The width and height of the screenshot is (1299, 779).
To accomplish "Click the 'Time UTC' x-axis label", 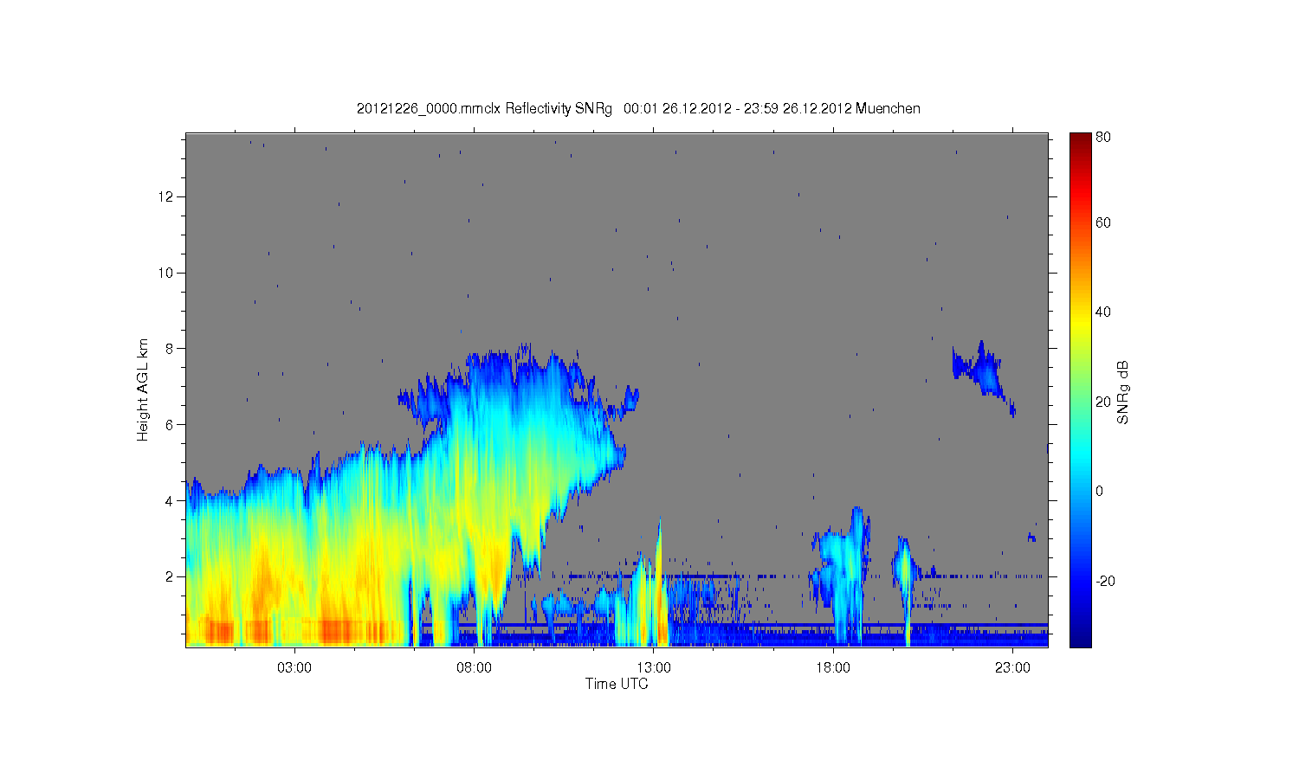I will pos(617,684).
